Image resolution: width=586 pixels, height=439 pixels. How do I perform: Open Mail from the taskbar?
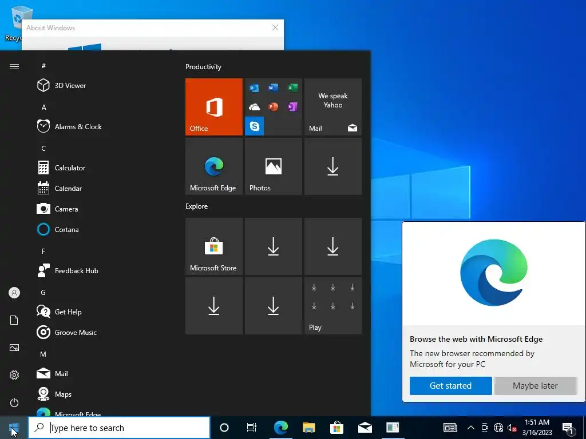(365, 428)
